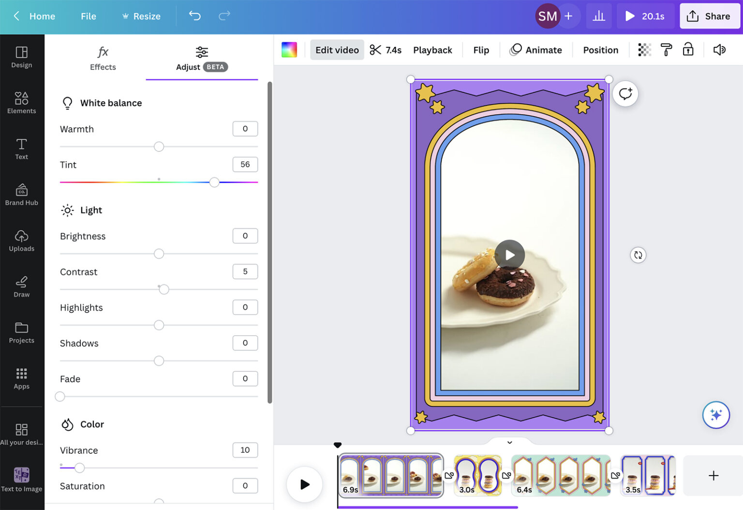Select the 6.4s clip thumbnail in timeline
The width and height of the screenshot is (743, 510).
tap(561, 475)
